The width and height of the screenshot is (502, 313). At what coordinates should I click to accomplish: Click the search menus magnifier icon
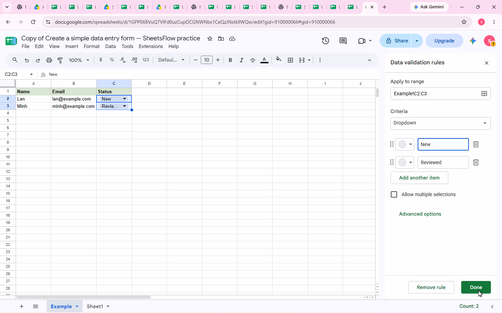[x=15, y=60]
